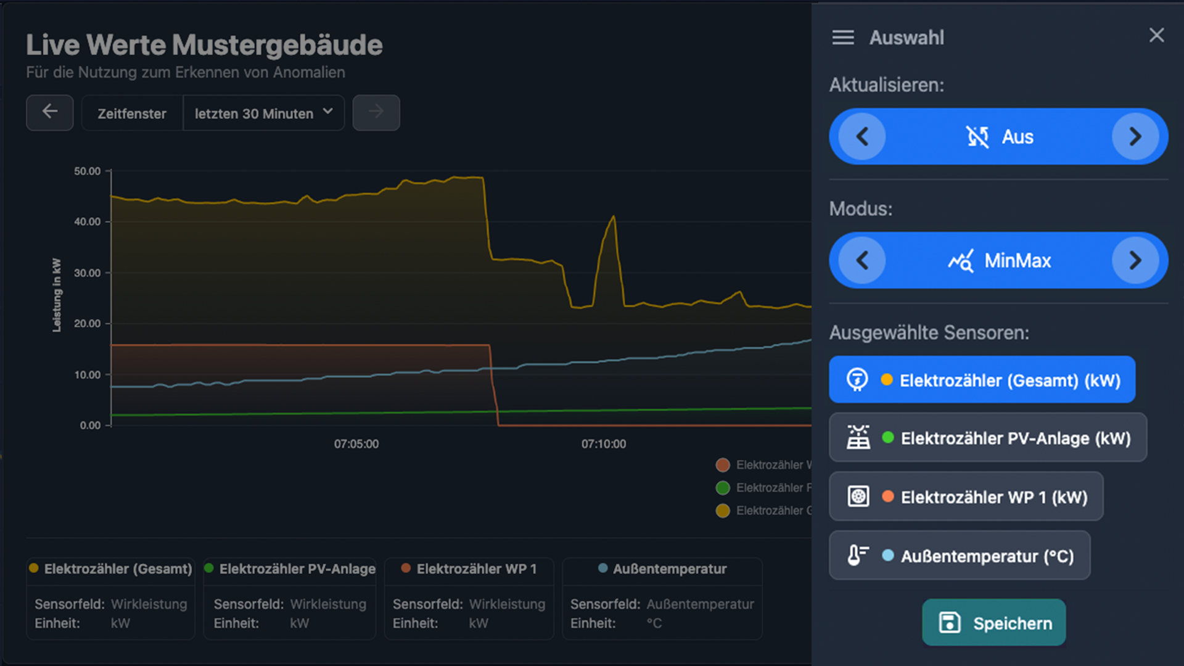Close the Auswahl side panel

1156,35
